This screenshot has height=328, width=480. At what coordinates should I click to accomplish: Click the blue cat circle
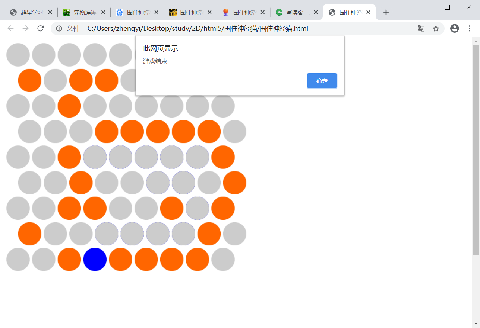95,259
